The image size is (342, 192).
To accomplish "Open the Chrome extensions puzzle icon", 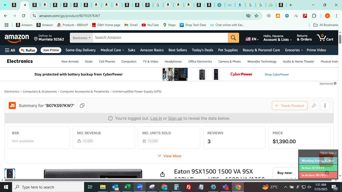I will coord(314,16).
